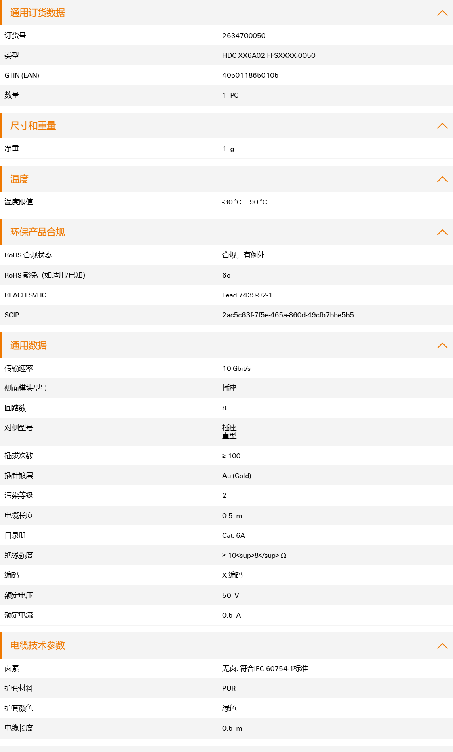Click rated current value 0.5 A
Screen dimensions: 453x752
tap(232, 615)
